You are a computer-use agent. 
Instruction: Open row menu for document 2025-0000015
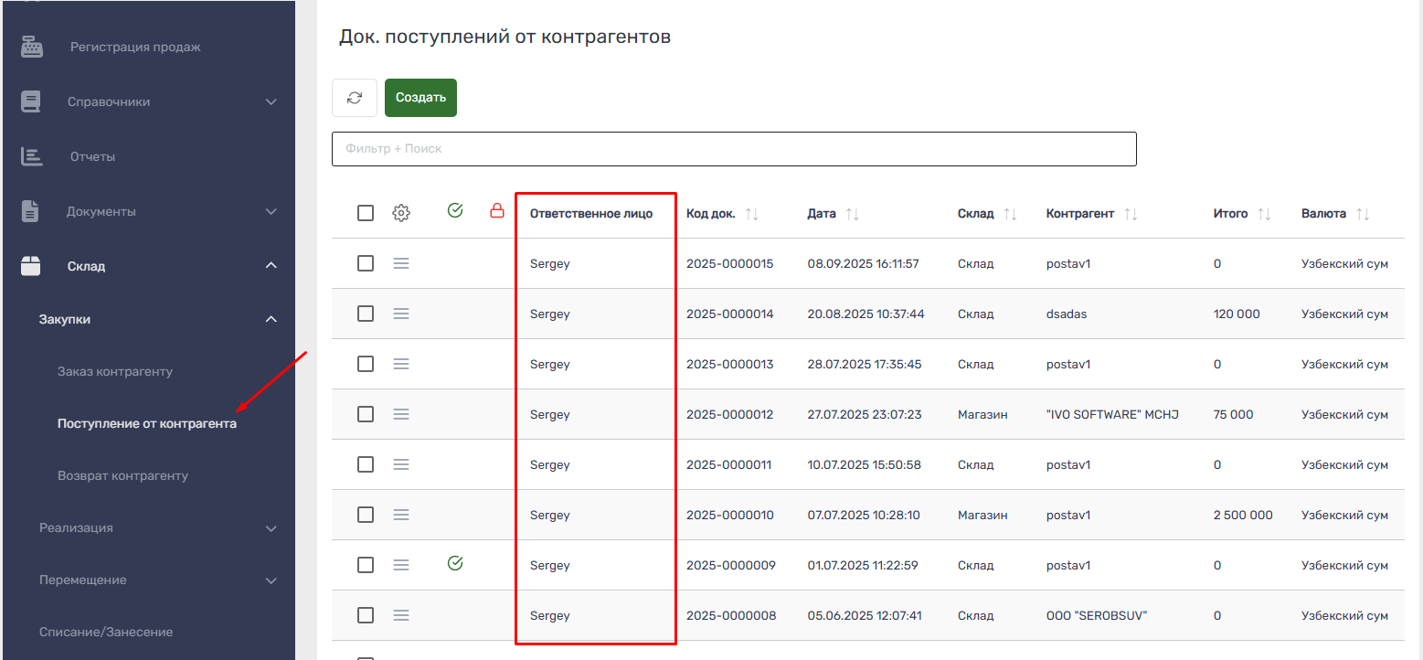point(400,263)
